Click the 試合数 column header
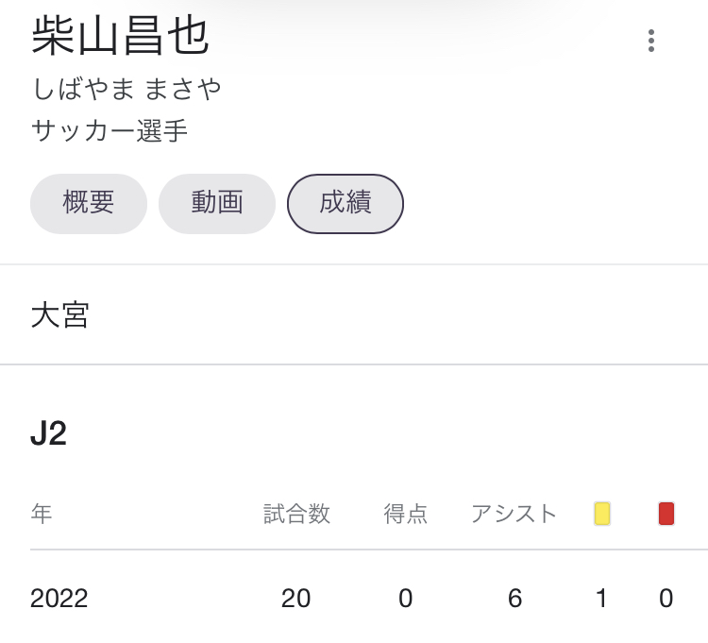The image size is (708, 643). (x=296, y=514)
